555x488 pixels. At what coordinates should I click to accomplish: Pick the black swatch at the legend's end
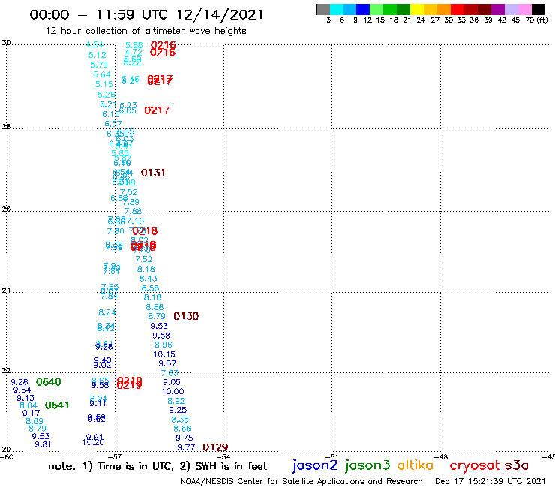pyautogui.click(x=538, y=9)
